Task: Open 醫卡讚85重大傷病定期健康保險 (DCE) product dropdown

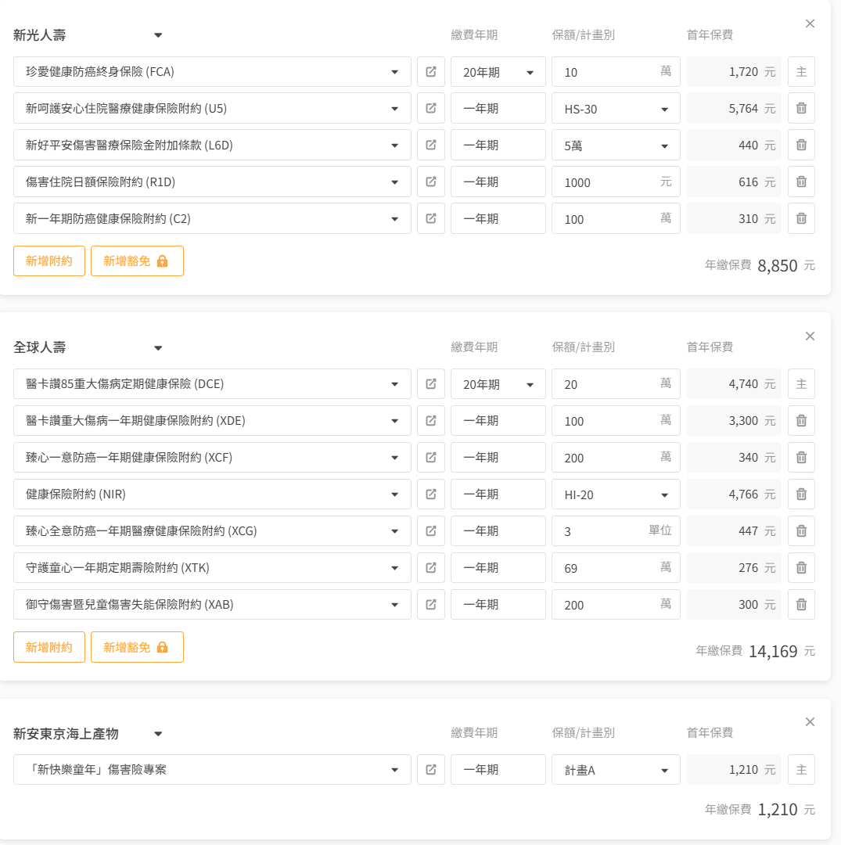Action: pos(212,383)
